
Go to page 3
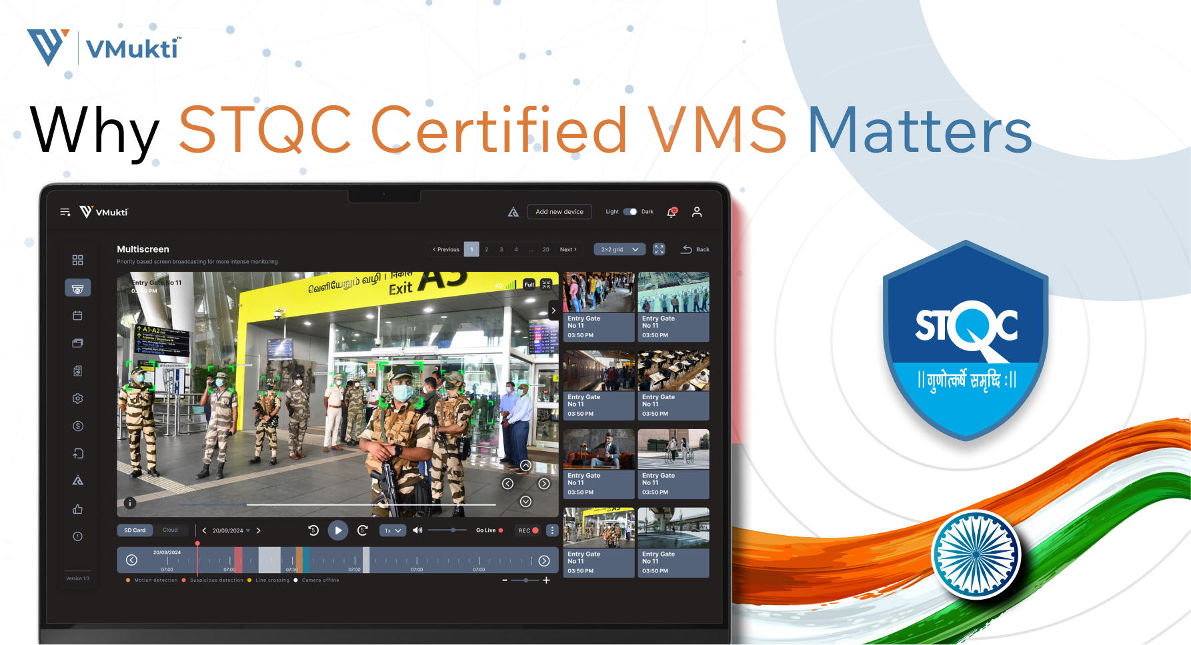click(501, 249)
